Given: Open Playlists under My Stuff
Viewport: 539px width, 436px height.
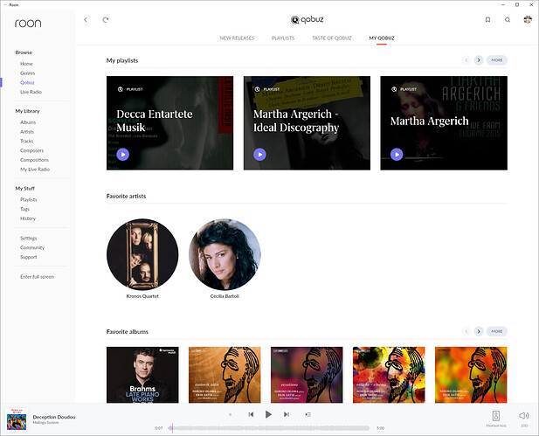Looking at the screenshot, I should coord(29,200).
